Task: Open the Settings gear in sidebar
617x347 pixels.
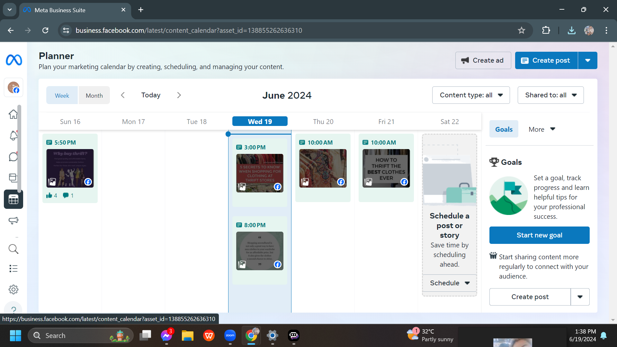Action: tap(13, 289)
